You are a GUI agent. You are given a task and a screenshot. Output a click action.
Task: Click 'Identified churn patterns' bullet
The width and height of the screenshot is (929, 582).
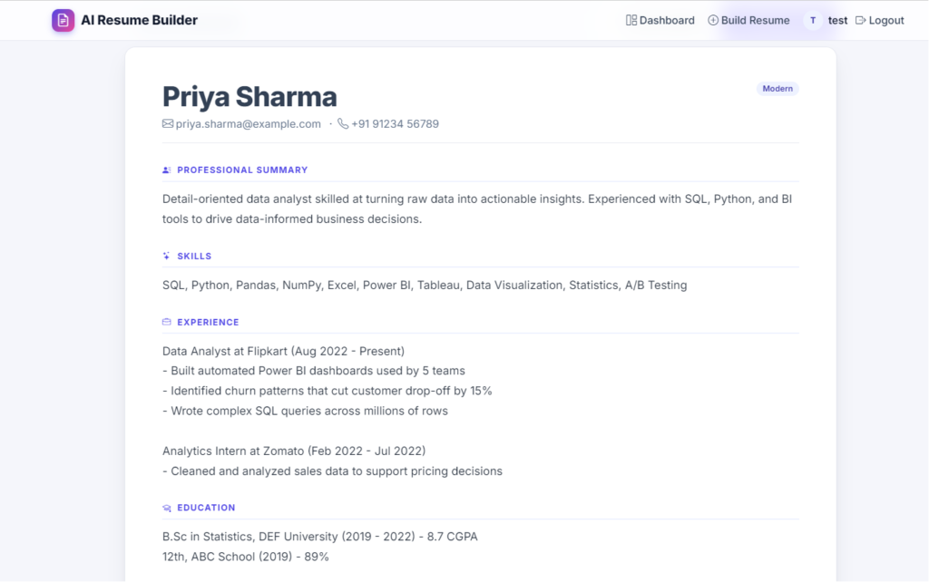327,391
